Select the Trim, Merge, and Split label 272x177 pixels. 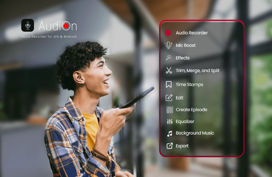point(198,71)
